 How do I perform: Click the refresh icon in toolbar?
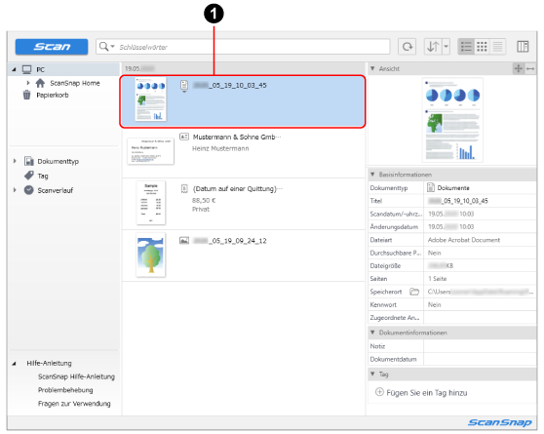coord(408,47)
